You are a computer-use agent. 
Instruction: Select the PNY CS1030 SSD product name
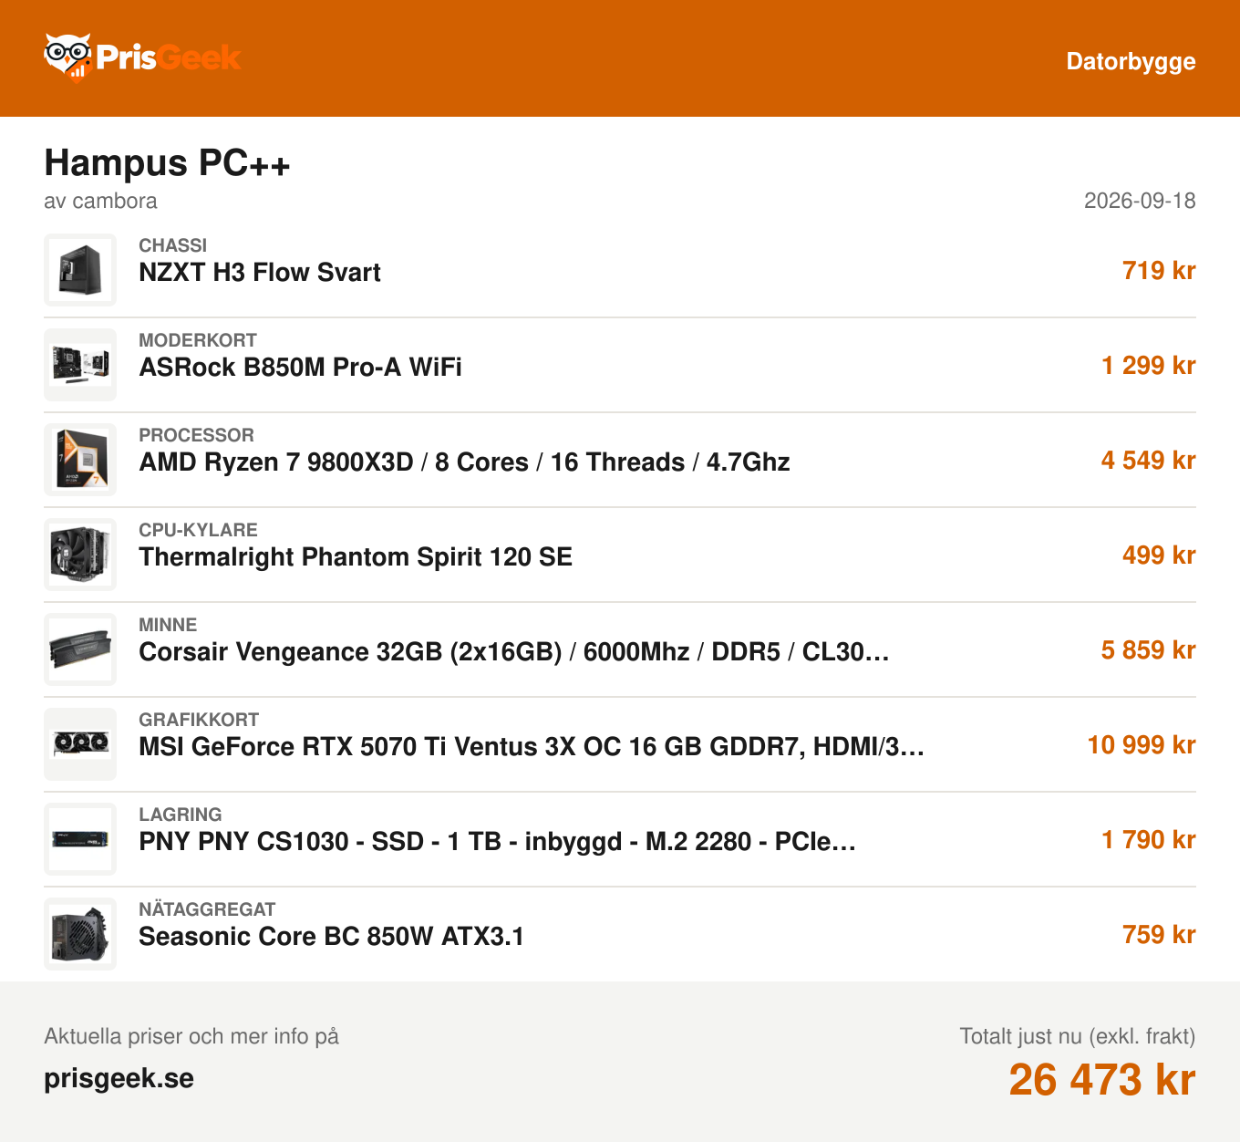point(498,842)
